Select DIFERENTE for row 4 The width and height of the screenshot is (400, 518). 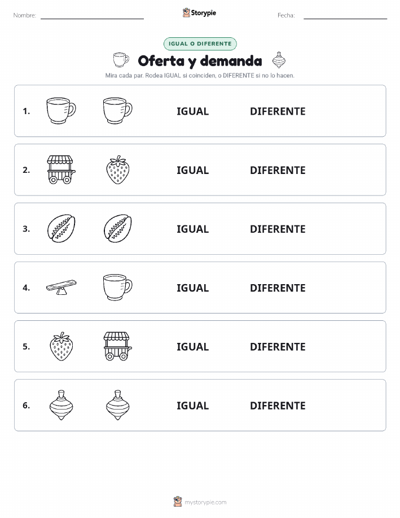278,288
